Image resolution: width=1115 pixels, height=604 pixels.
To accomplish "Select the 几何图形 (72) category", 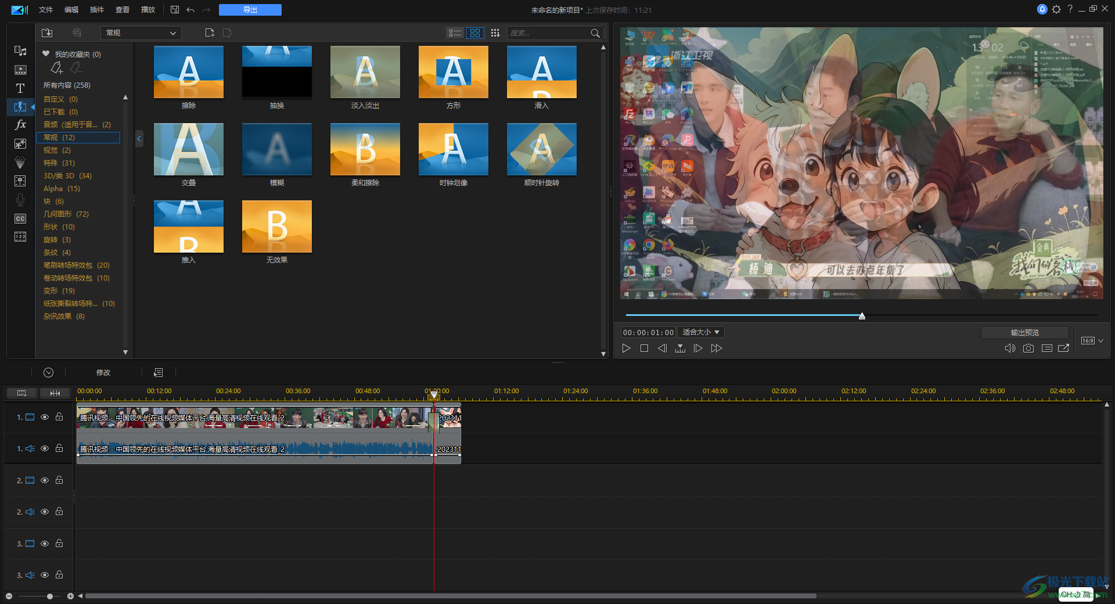I will point(66,214).
